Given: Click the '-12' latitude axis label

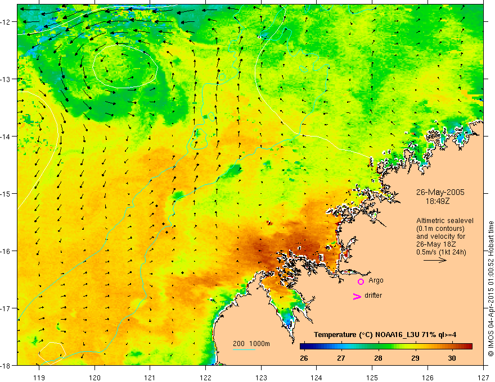Looking at the screenshot, I should (6, 22).
